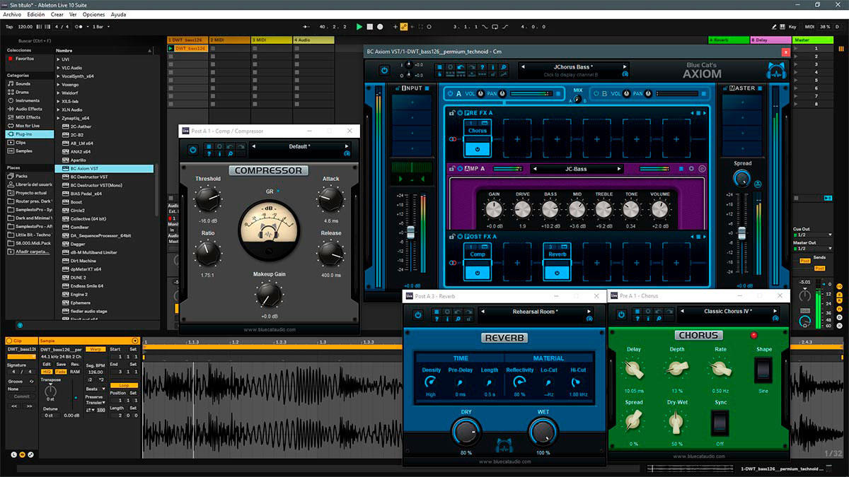
Task: Open the Opciones menu
Action: pos(93,14)
